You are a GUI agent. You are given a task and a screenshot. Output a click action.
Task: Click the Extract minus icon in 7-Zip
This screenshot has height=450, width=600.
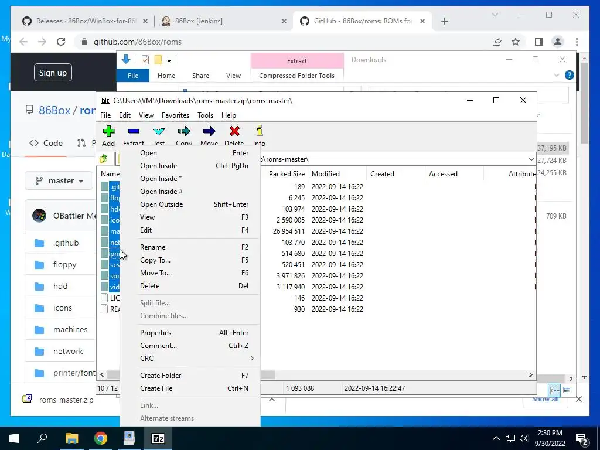[x=134, y=132]
